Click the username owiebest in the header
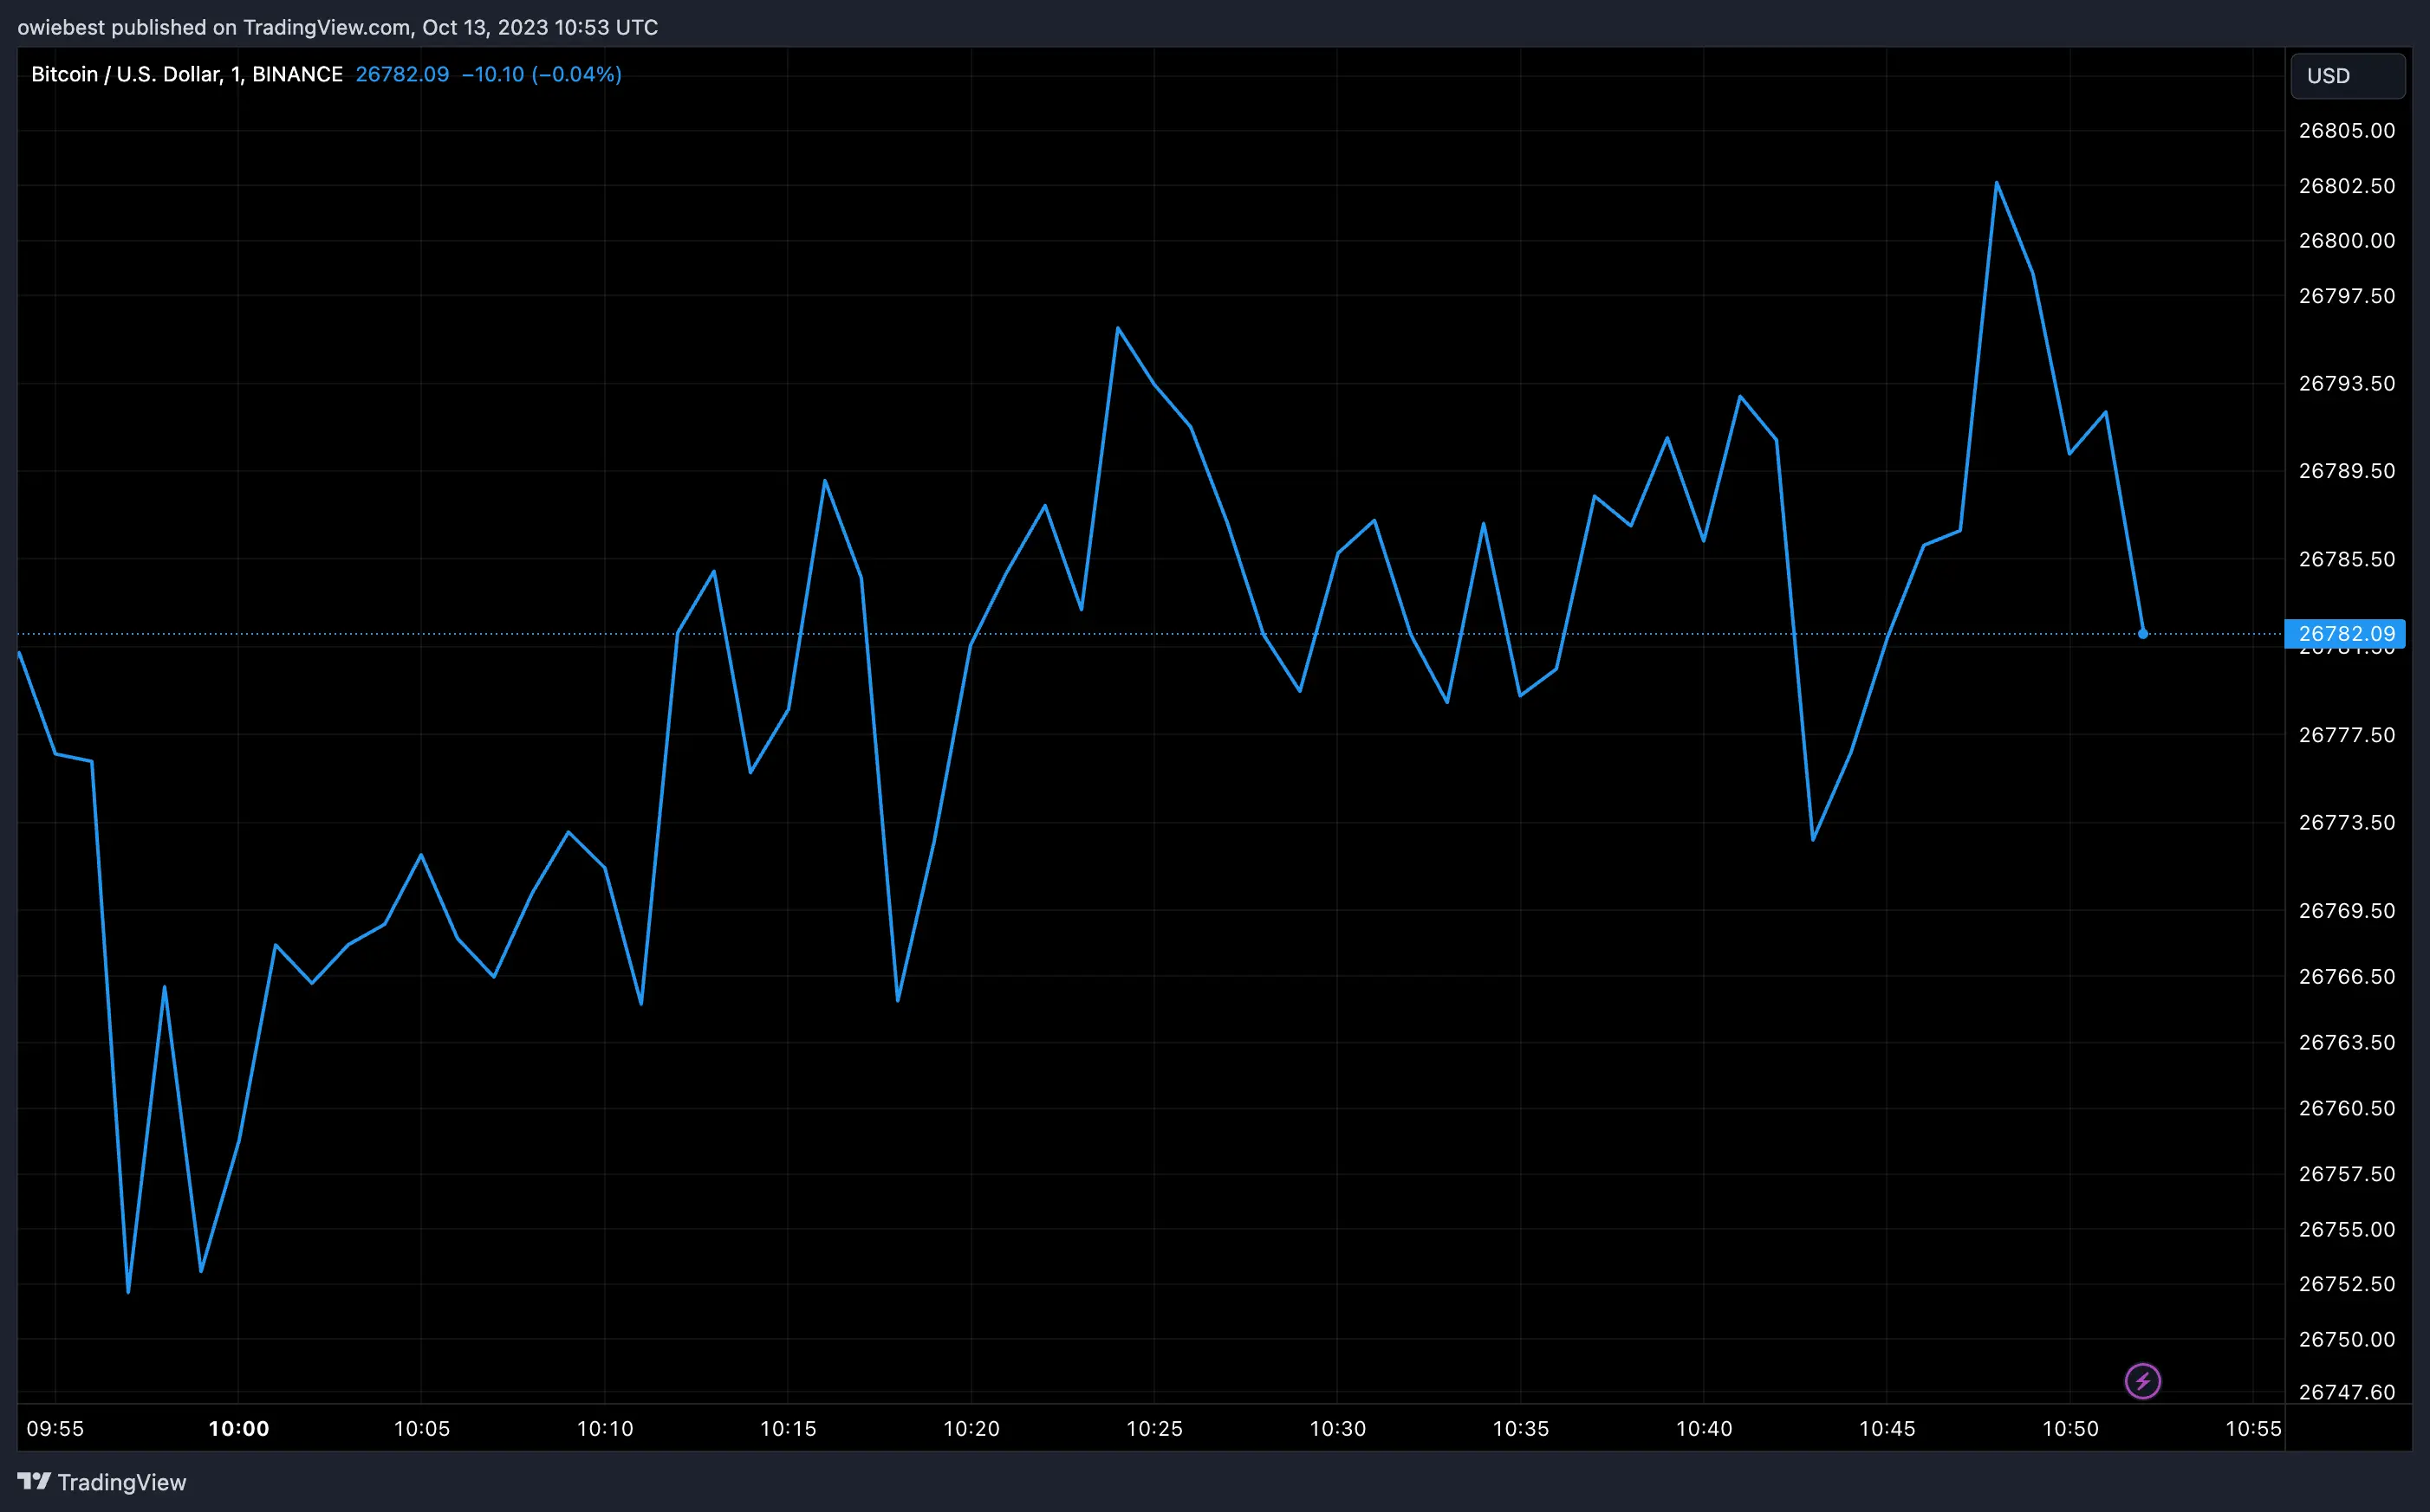The height and width of the screenshot is (1512, 2430). [x=60, y=27]
